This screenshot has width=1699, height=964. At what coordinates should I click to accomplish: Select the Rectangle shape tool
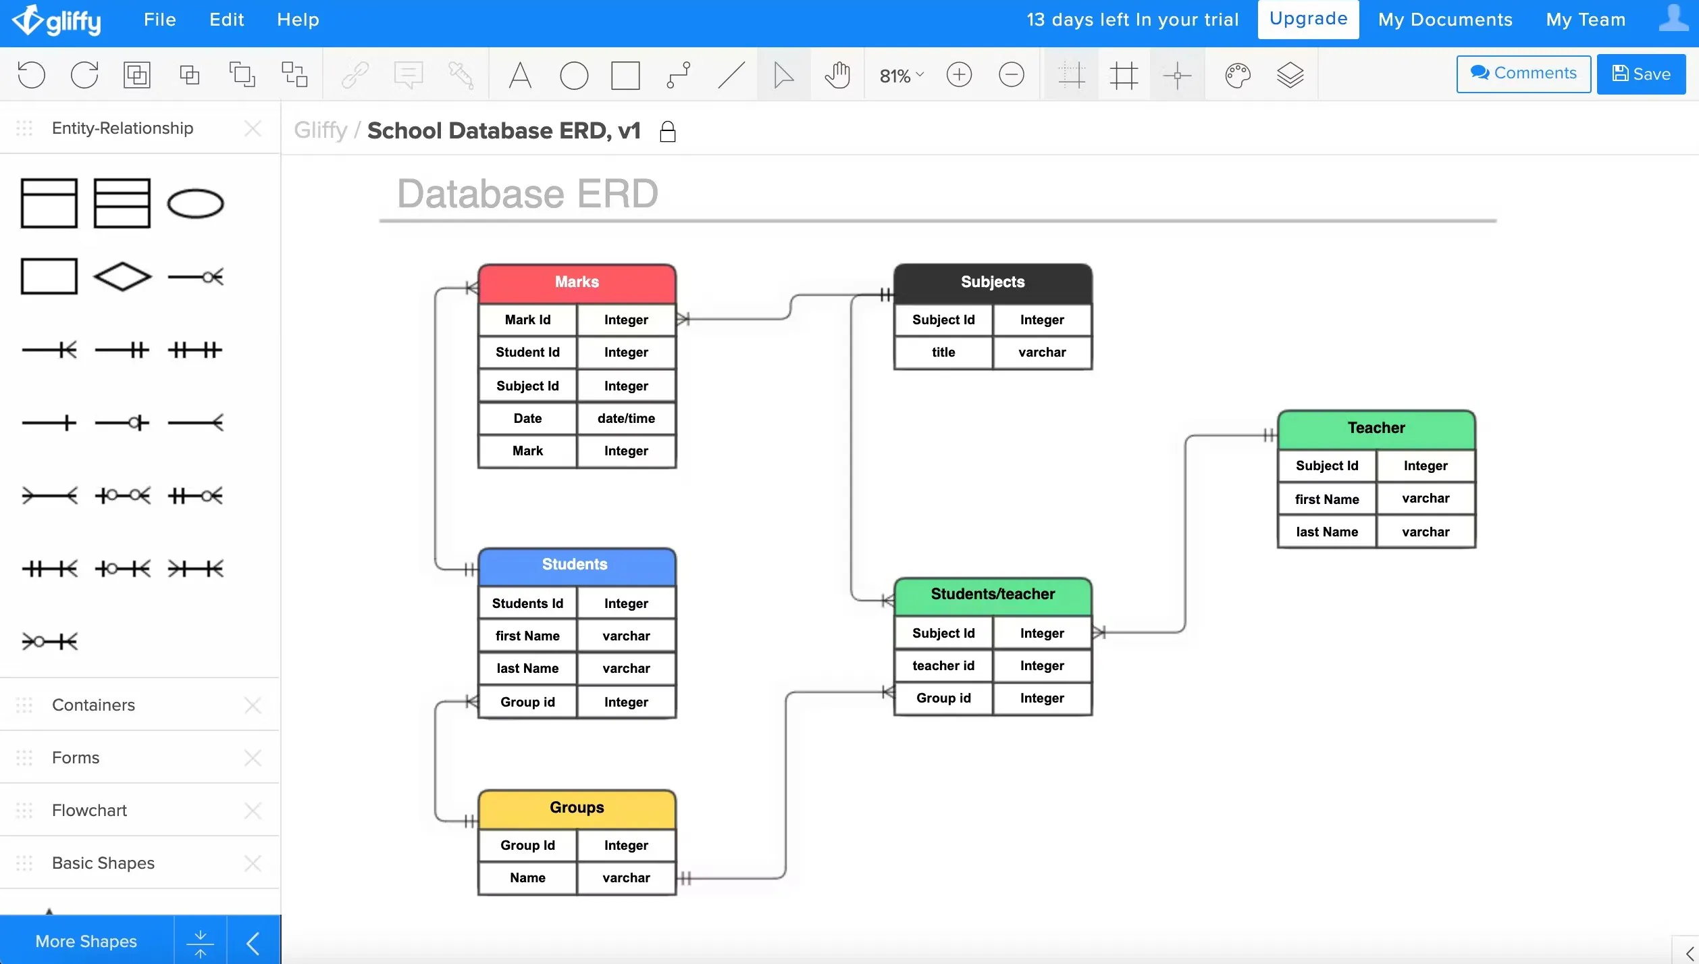click(624, 75)
